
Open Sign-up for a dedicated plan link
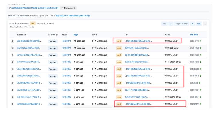click(73, 16)
